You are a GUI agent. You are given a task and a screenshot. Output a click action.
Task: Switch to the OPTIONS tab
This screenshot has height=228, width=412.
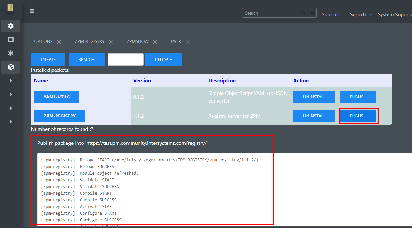(x=44, y=41)
